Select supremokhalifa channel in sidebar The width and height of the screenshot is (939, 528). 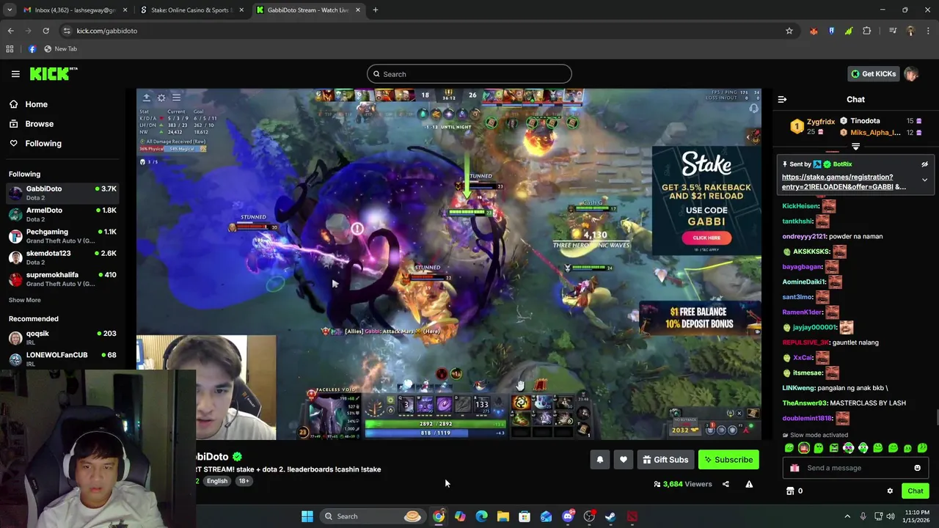click(x=62, y=279)
